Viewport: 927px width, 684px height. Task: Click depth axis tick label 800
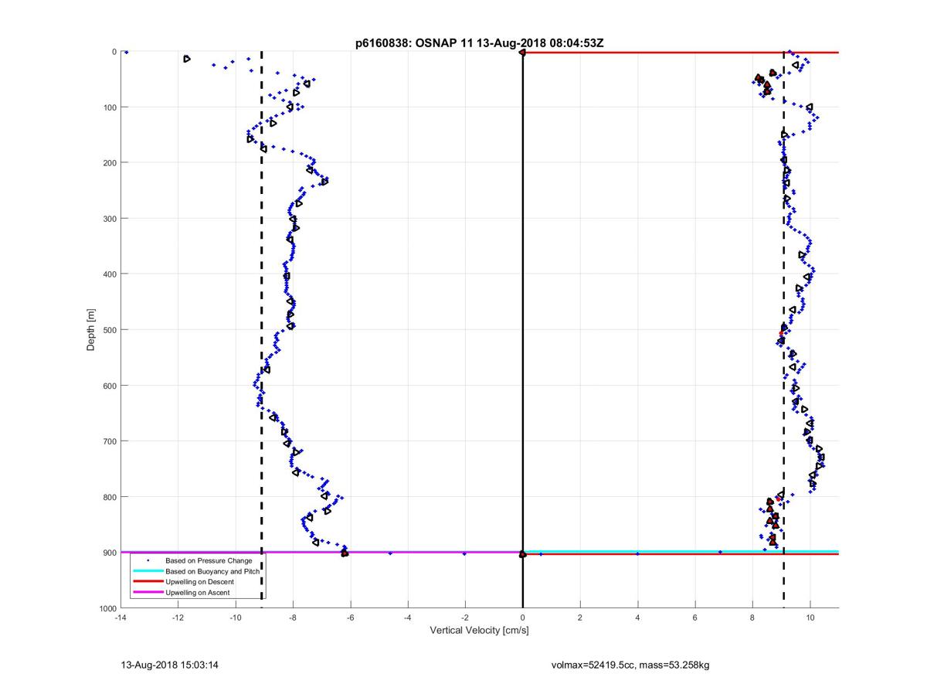tap(110, 497)
